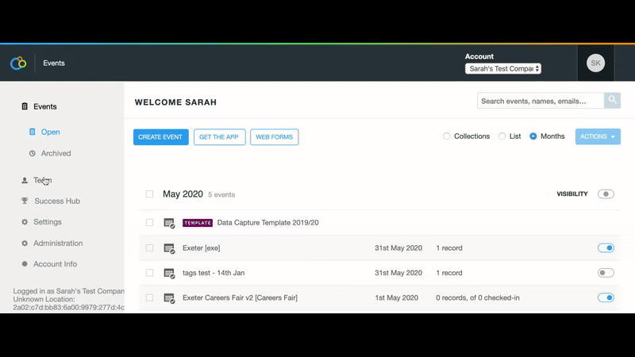Viewport: 635px width, 357px height.
Task: Toggle the May 2020 VISIBILITY switch
Action: point(606,194)
